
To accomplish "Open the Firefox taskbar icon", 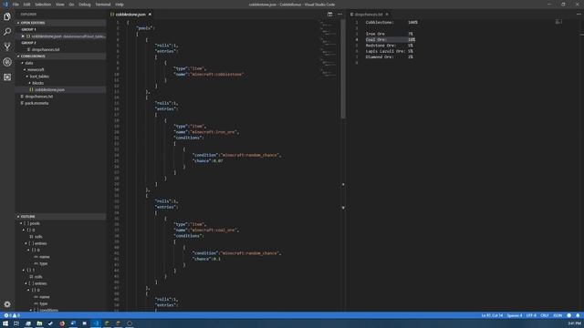I will [x=62, y=323].
